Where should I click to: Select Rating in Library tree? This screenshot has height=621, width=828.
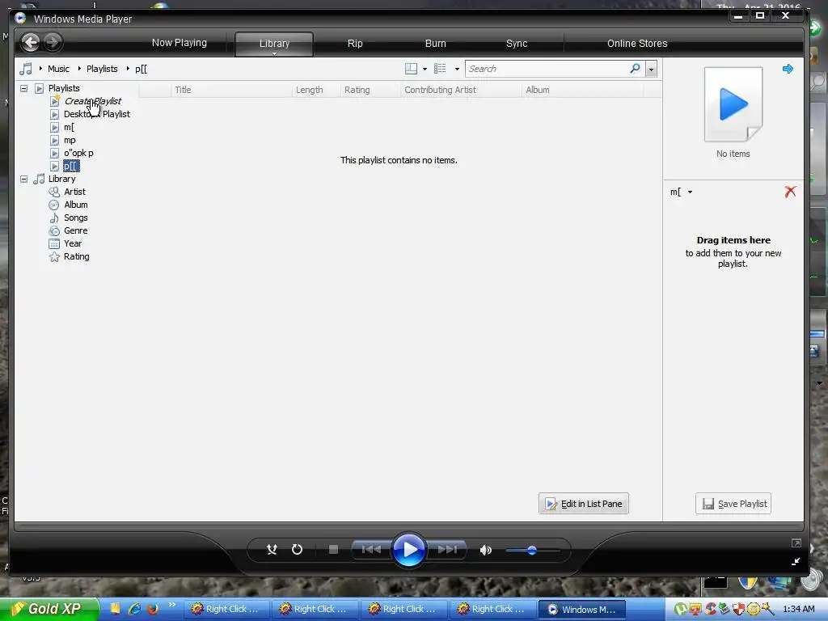[76, 256]
